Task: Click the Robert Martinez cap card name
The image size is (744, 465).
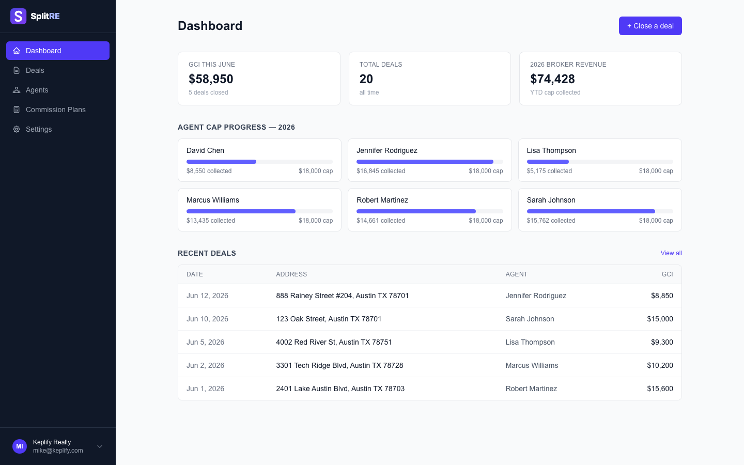Action: point(382,200)
